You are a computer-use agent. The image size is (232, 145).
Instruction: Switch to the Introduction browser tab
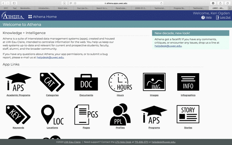tap(44, 8)
